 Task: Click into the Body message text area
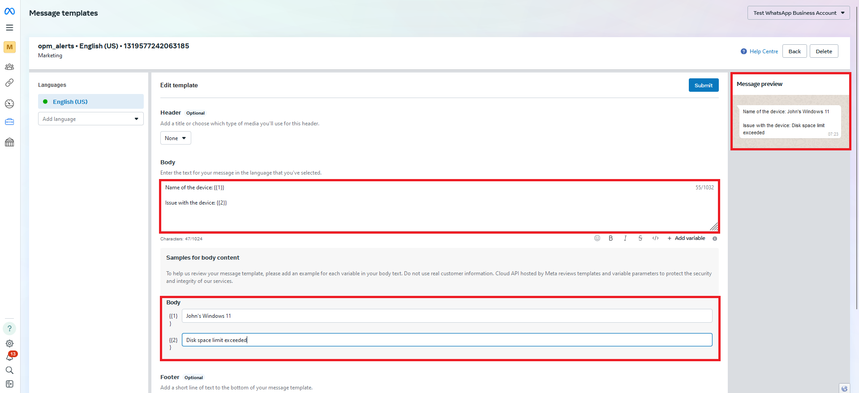click(439, 206)
